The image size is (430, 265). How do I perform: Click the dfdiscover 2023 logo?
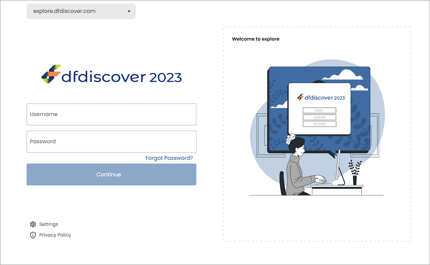click(x=111, y=74)
